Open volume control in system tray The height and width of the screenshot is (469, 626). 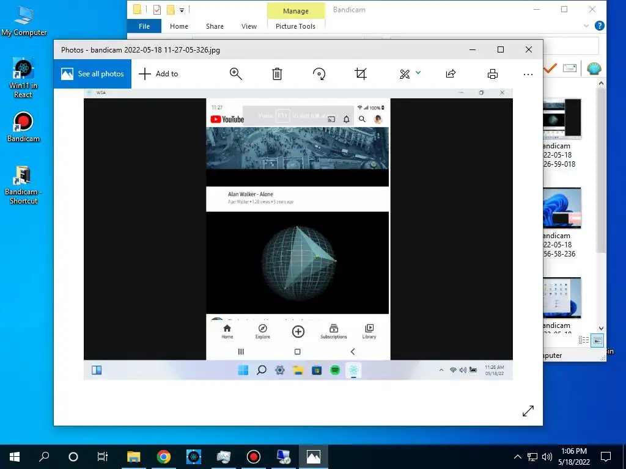pos(547,457)
